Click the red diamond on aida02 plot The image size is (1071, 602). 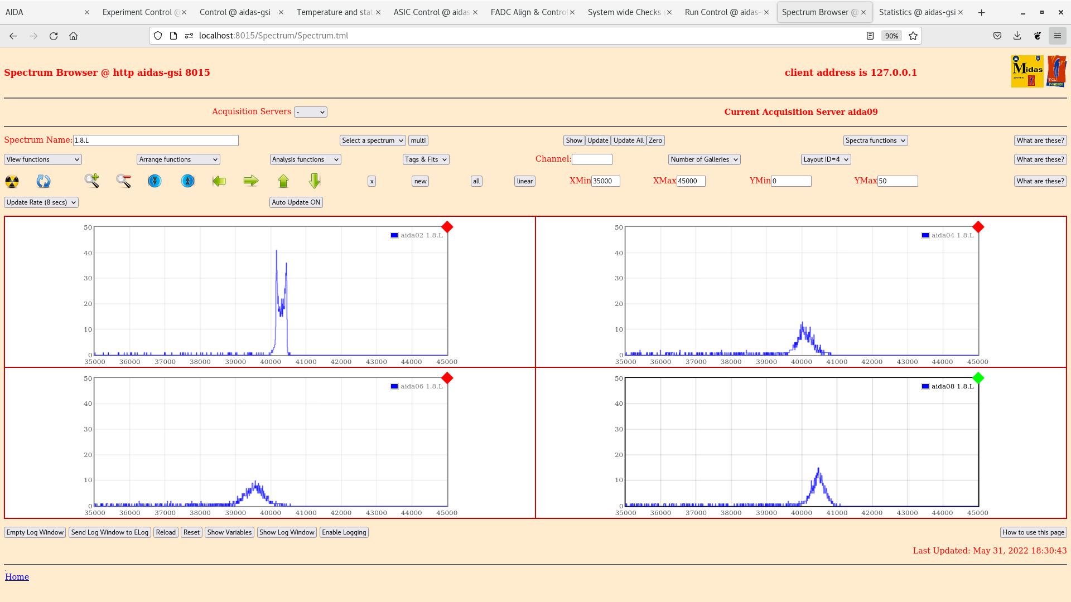[x=447, y=227]
